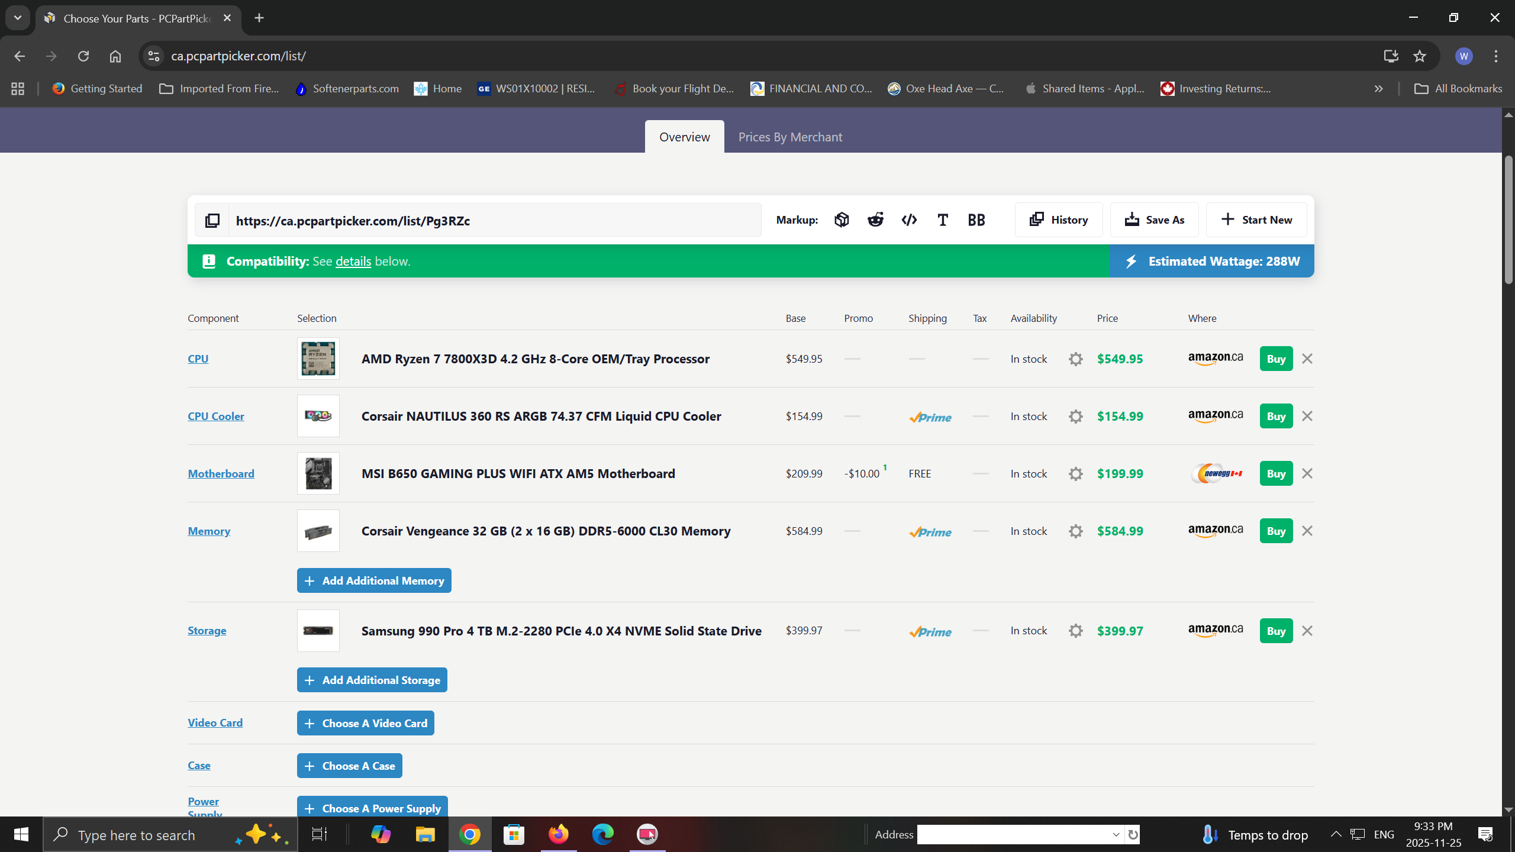Viewport: 1515px width, 852px height.
Task: Open the tab search dropdown arrow
Action: [x=18, y=18]
